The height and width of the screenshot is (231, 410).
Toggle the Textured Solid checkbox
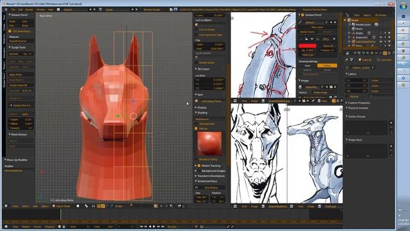(x=197, y=124)
